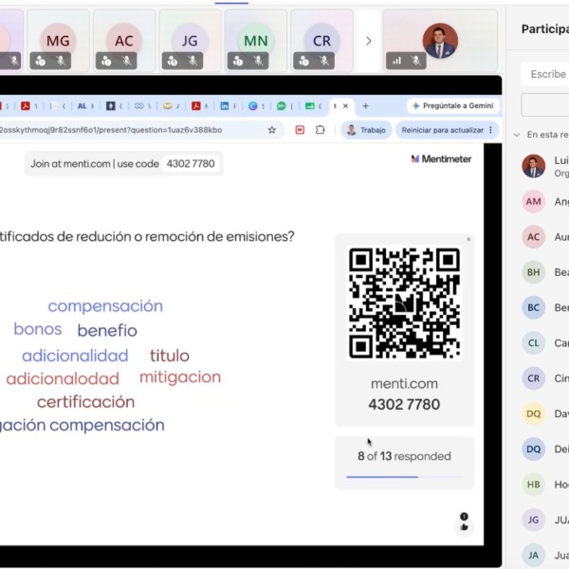Open the Extensions puzzle icon
The height and width of the screenshot is (569, 569).
(321, 130)
